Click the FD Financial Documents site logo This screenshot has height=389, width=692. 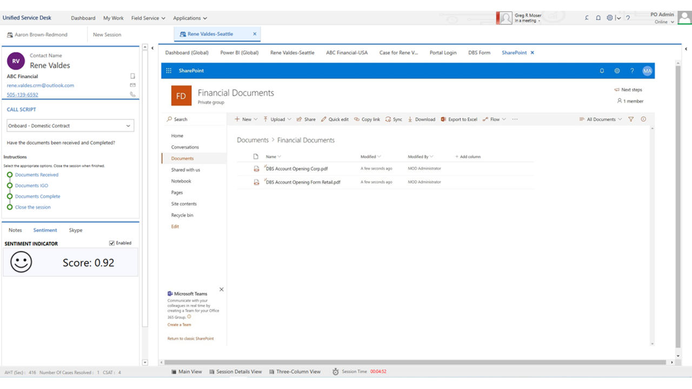tap(181, 96)
